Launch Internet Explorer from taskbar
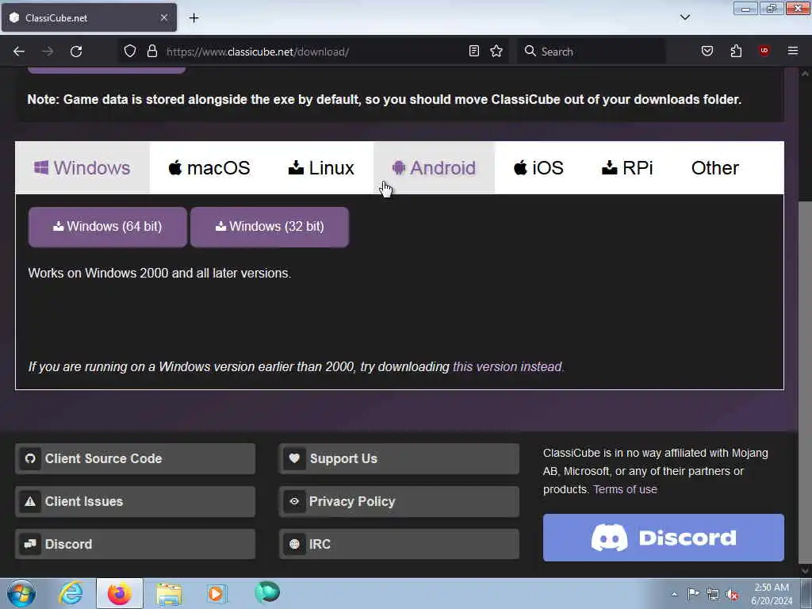This screenshot has width=812, height=609. click(71, 593)
